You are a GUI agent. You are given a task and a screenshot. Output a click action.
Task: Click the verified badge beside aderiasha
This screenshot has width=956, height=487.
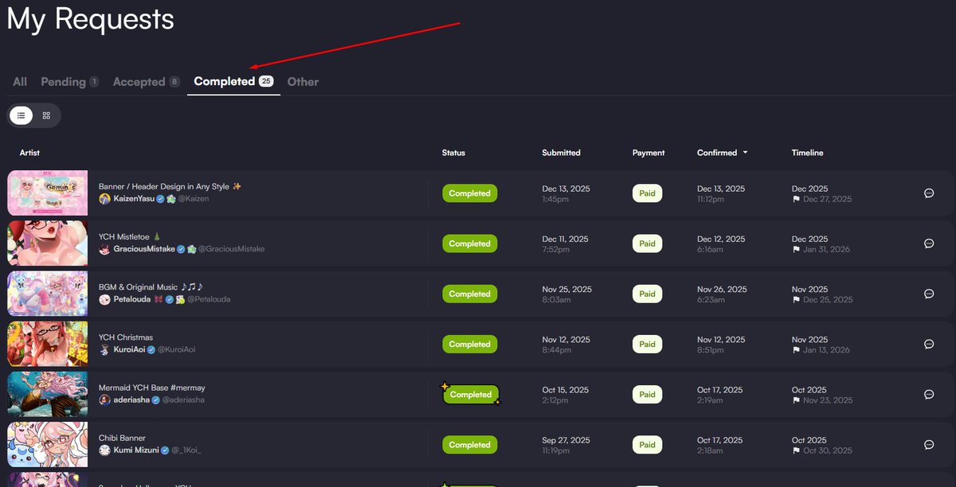click(156, 399)
